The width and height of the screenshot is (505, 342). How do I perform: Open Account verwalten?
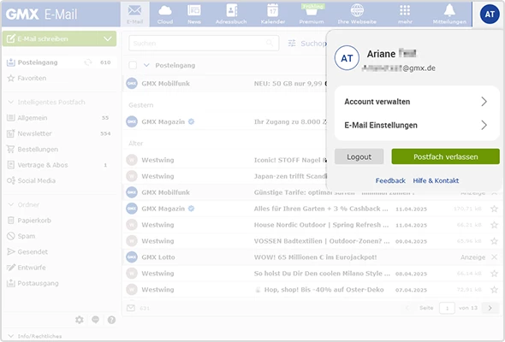pos(417,102)
